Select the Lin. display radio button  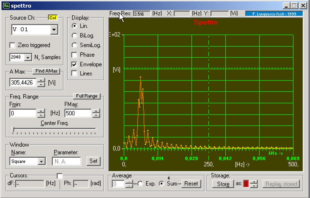pyautogui.click(x=74, y=26)
